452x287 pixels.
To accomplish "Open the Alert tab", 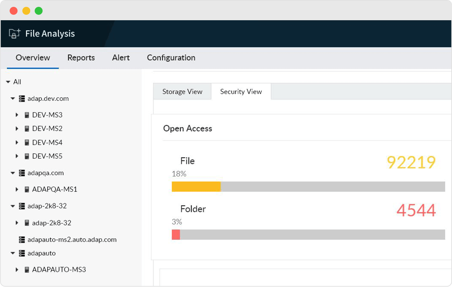I will click(121, 58).
